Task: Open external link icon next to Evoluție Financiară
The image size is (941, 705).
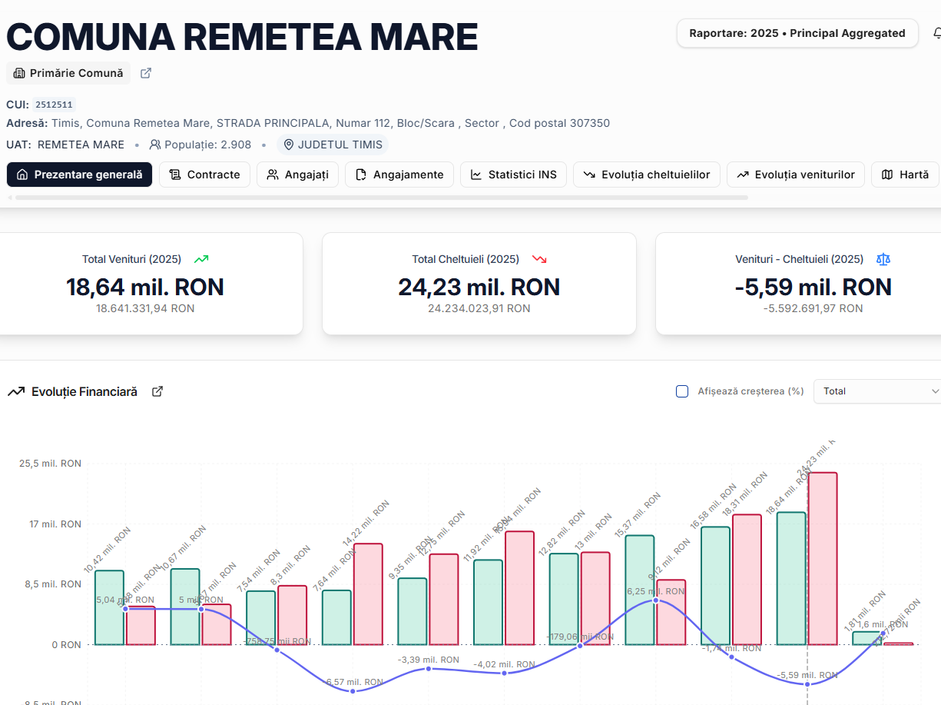Action: click(x=157, y=391)
